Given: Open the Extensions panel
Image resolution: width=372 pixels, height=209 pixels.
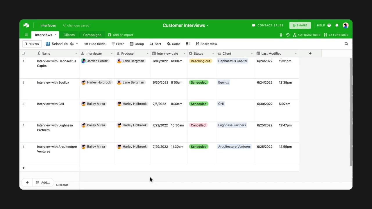Looking at the screenshot, I should coord(336,35).
